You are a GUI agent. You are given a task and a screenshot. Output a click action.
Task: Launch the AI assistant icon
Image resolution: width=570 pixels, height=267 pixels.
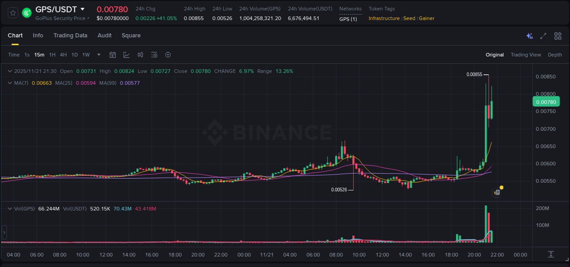(x=530, y=36)
